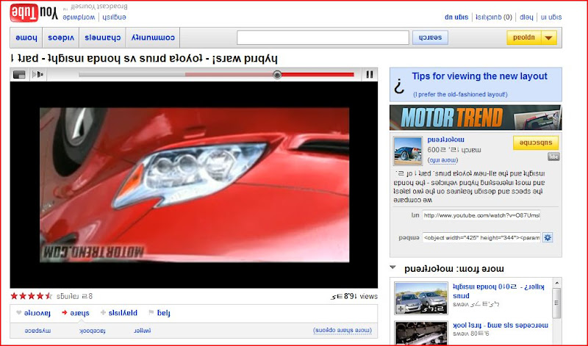588x346 pixels.
Task: Click the 2010 Honda Insight video thumbnail
Action: pyautogui.click(x=421, y=298)
